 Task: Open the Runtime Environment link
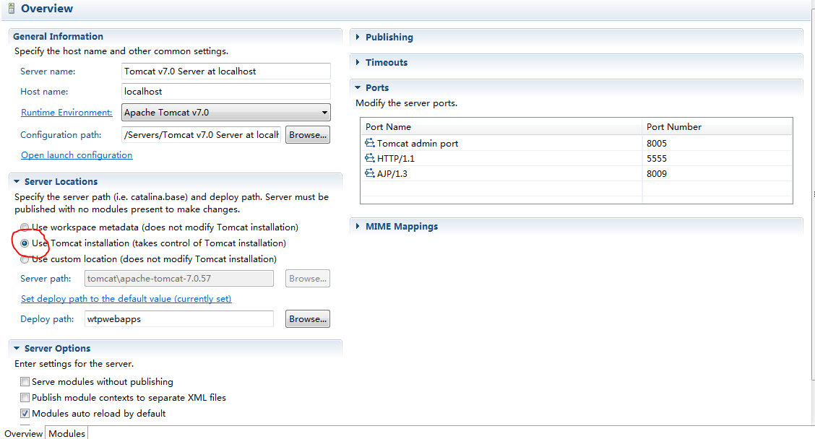coord(66,112)
